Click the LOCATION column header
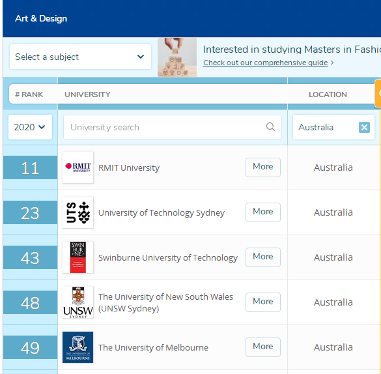Screen dimensions: 381x374 click(328, 94)
